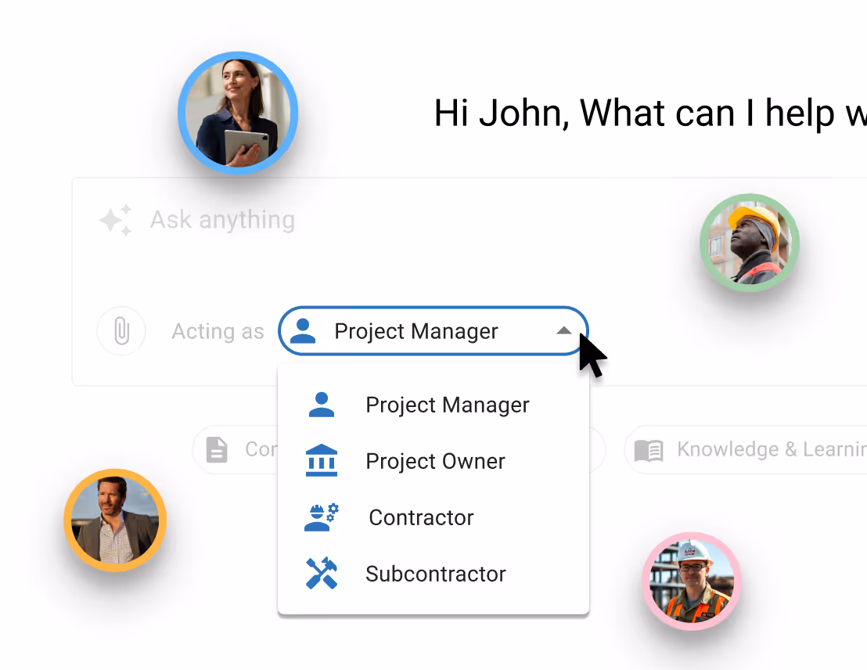867x670 pixels.
Task: Click the Project Owner building icon
Action: click(x=321, y=460)
